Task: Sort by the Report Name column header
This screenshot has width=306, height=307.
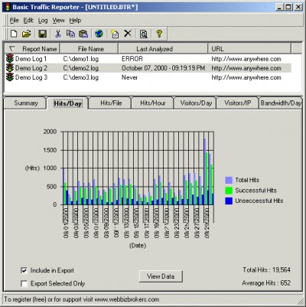Action: click(32, 49)
